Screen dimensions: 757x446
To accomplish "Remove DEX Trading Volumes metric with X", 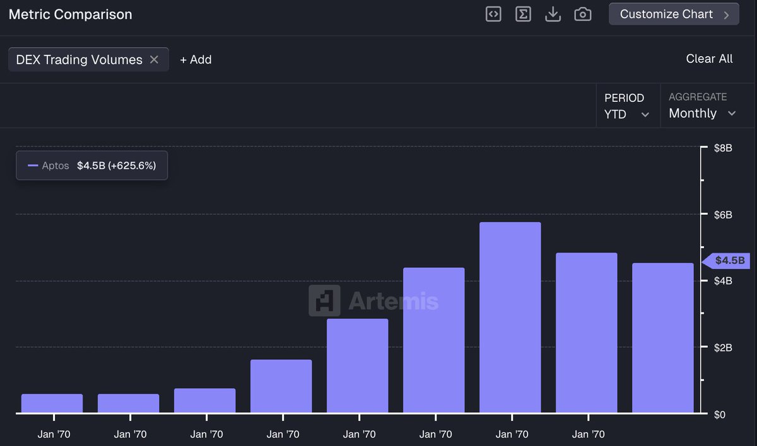I will (x=154, y=60).
